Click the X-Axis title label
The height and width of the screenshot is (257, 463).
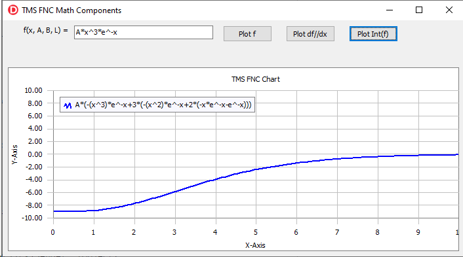click(x=255, y=245)
